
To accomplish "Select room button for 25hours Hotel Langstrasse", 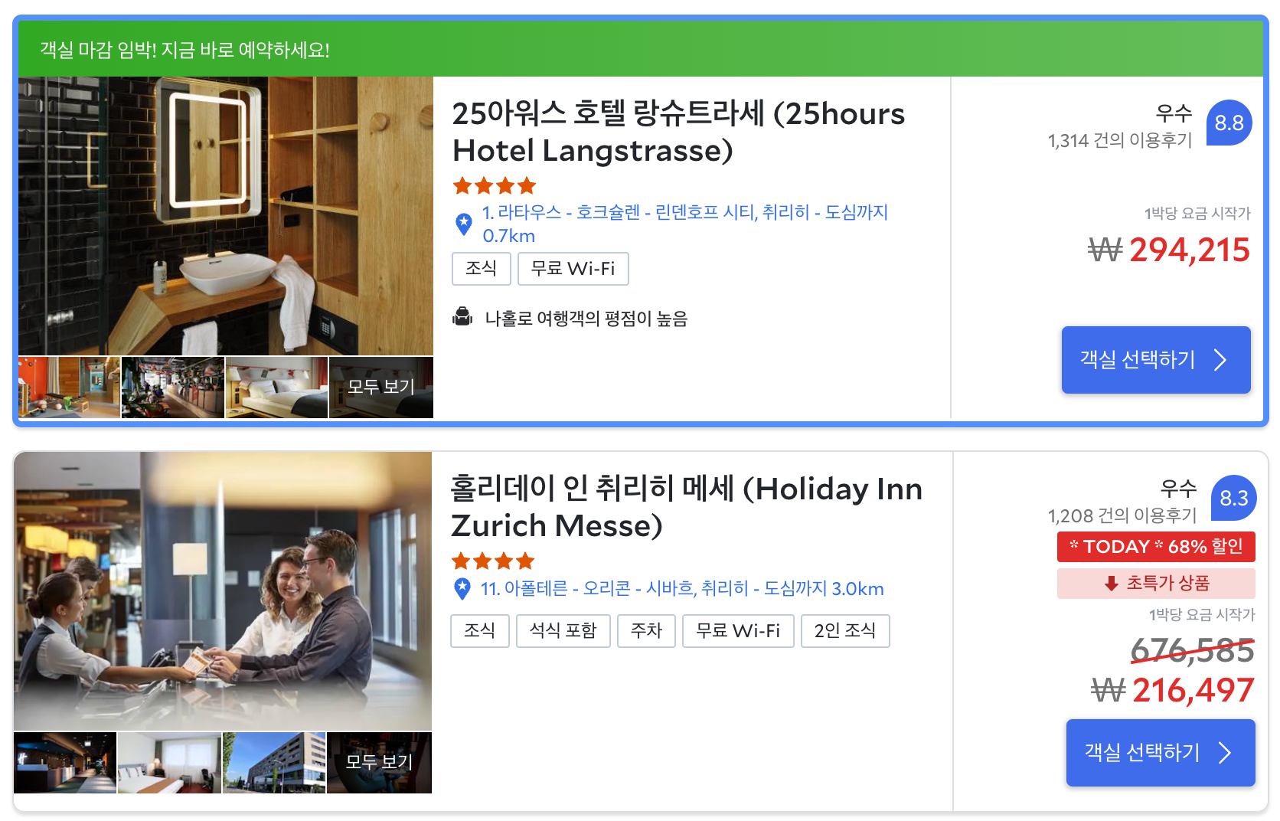I will point(1156,360).
